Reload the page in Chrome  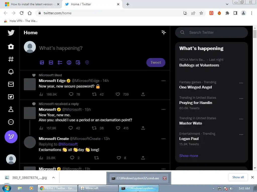22,13
